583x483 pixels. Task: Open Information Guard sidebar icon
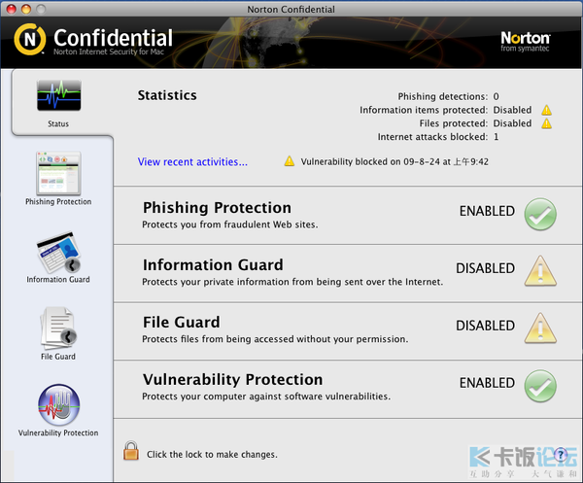pos(58,252)
